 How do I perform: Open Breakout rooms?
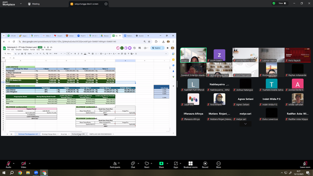point(190,165)
